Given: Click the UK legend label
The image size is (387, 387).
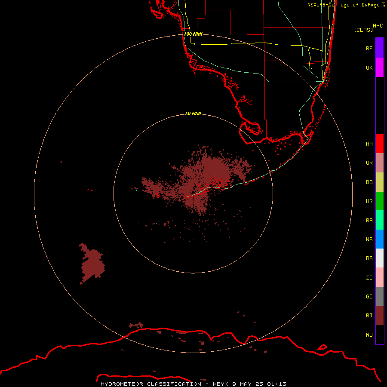Looking at the screenshot, I should [369, 68].
